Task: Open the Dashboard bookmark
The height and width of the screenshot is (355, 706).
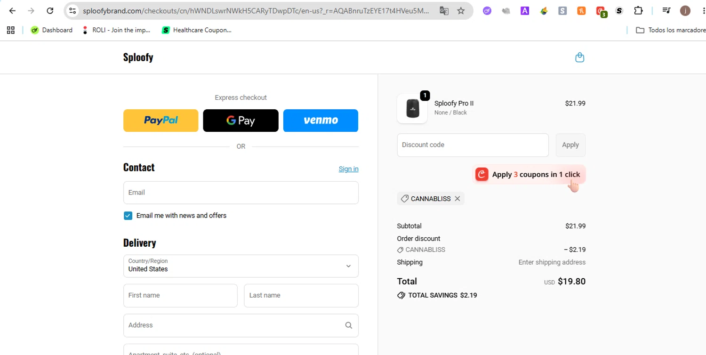Action: pos(52,30)
